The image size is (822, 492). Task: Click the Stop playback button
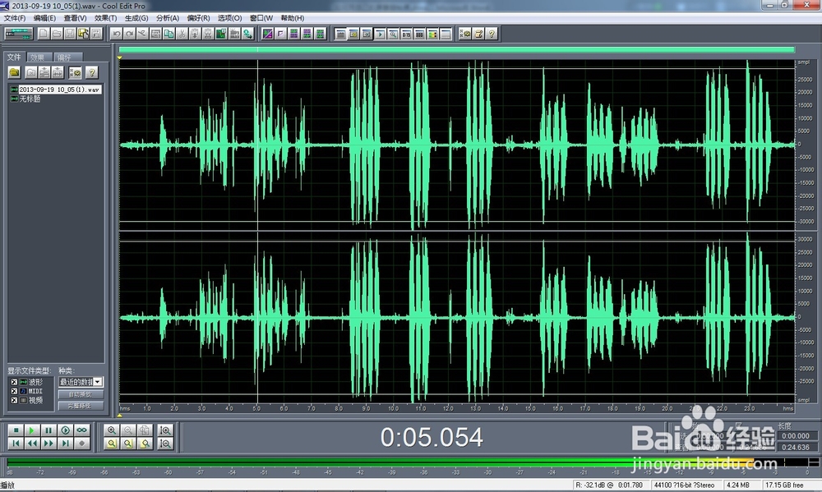(16, 430)
